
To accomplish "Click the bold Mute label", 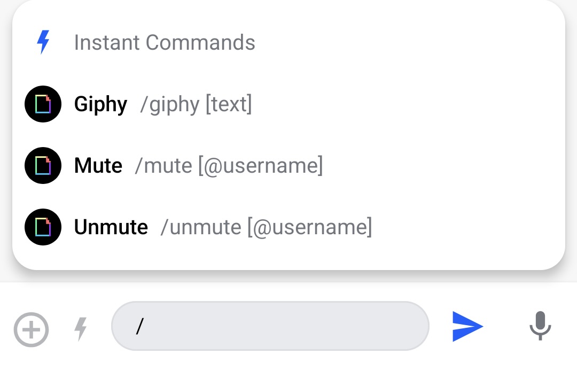I will [x=98, y=165].
